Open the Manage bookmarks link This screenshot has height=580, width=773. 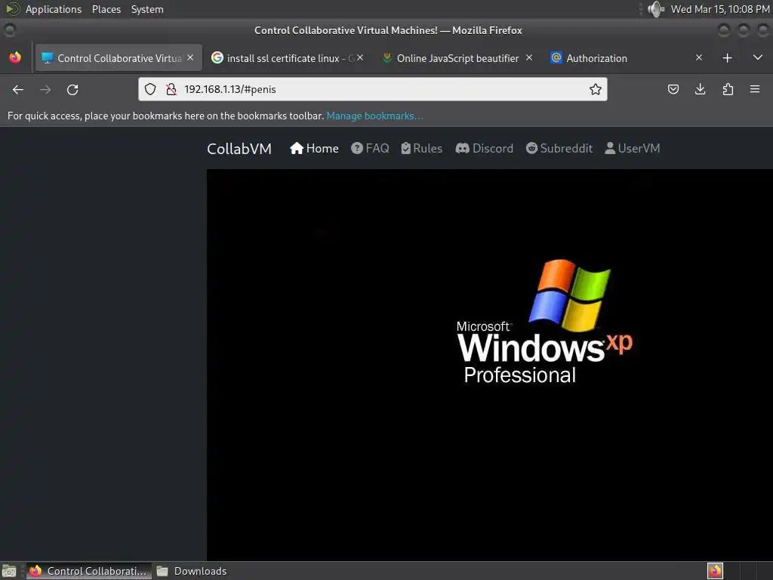pos(374,116)
